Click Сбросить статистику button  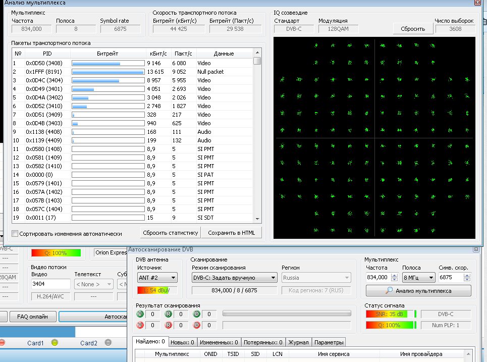click(170, 233)
